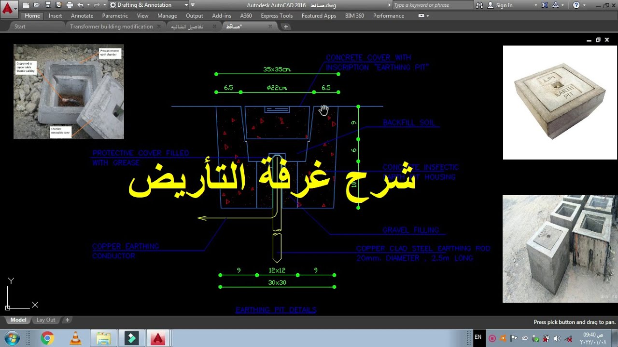Click the Open file icon

click(37, 5)
